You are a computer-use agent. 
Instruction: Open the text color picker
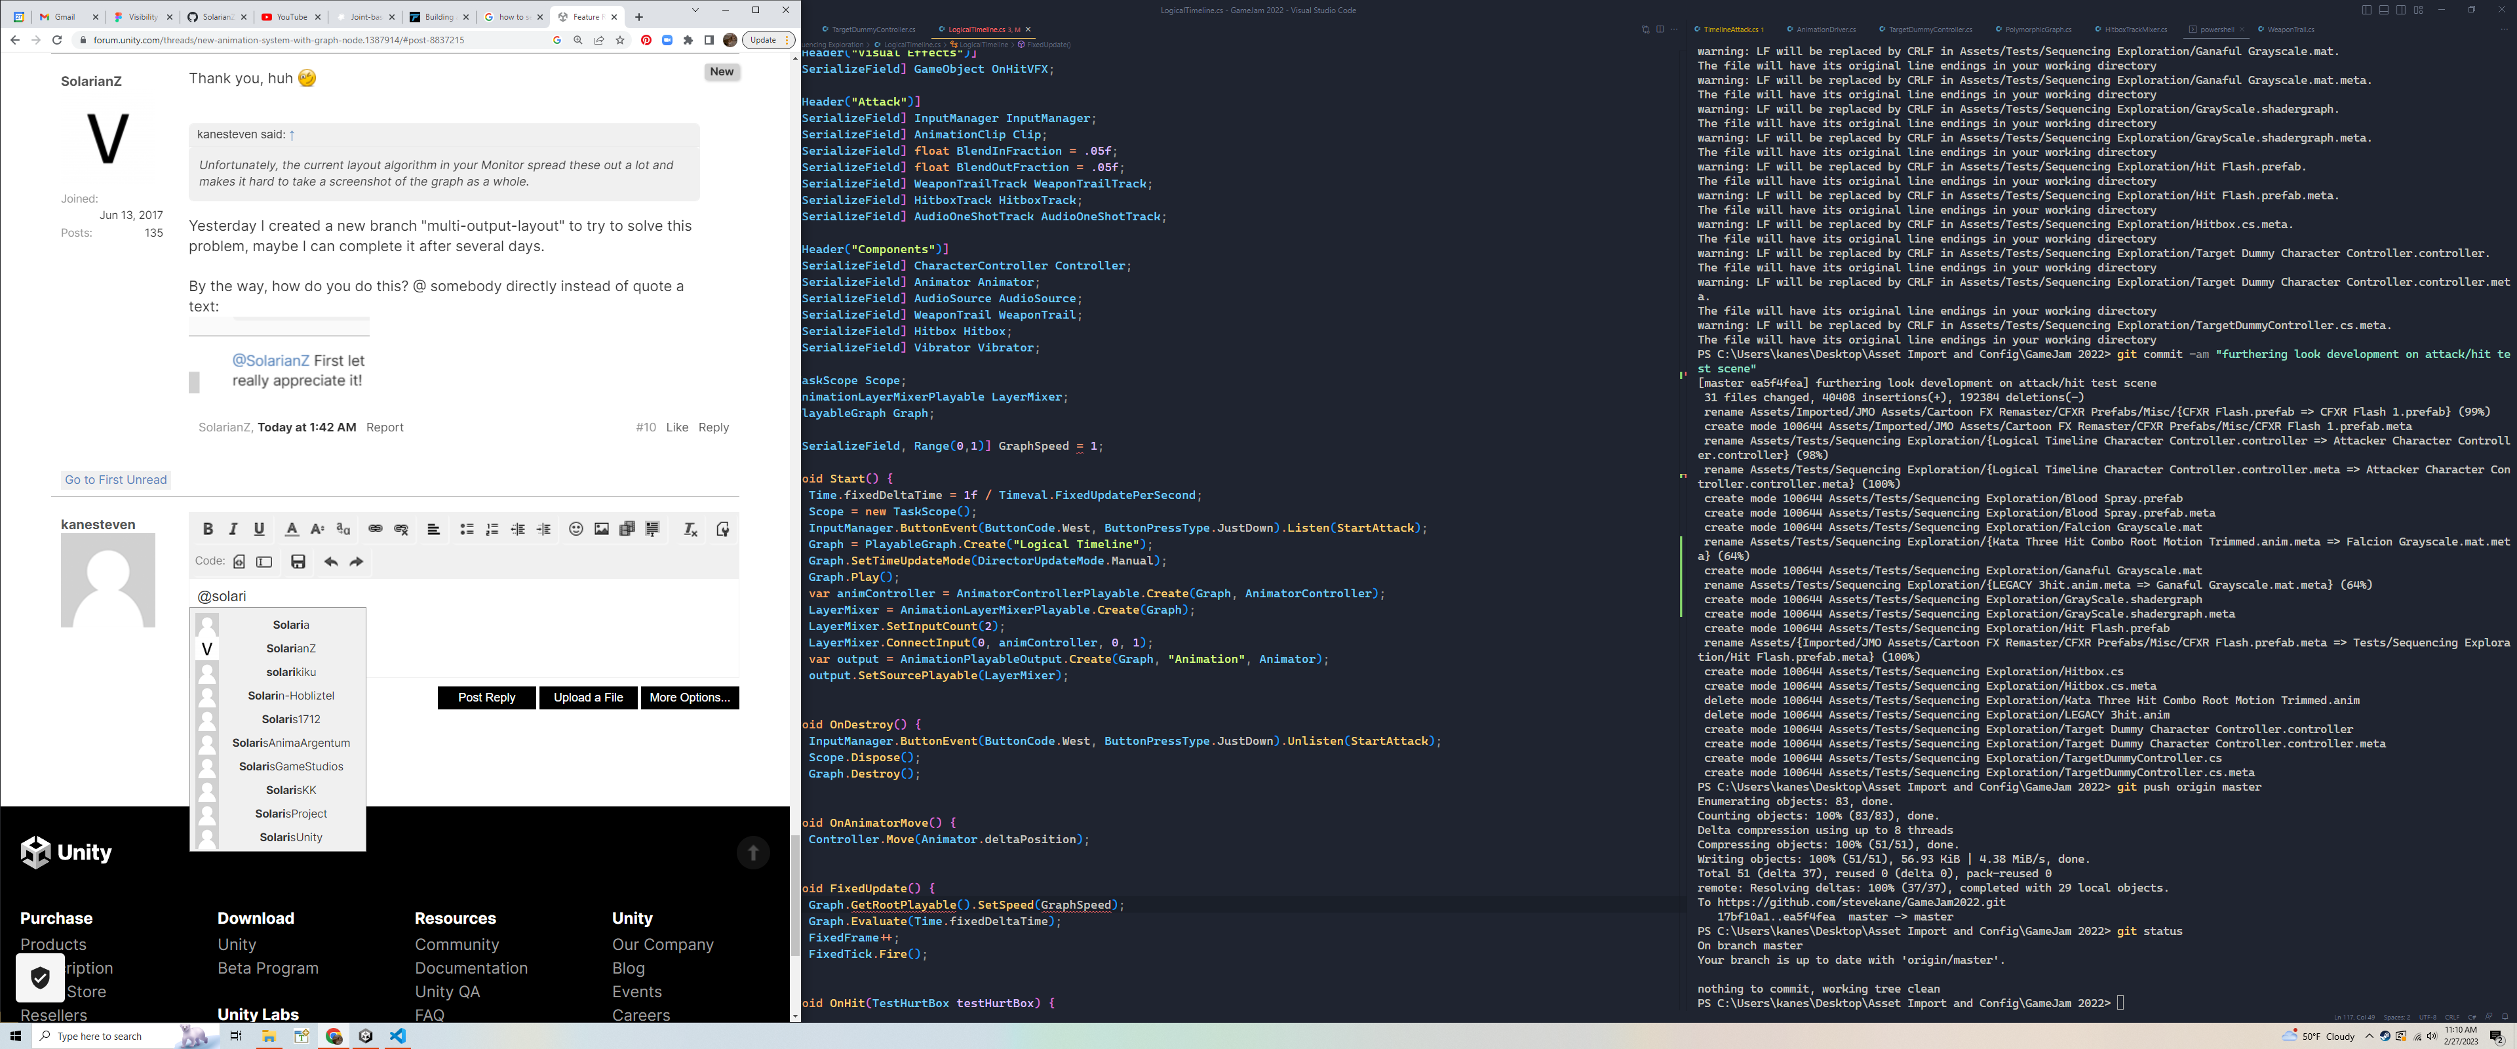(291, 529)
